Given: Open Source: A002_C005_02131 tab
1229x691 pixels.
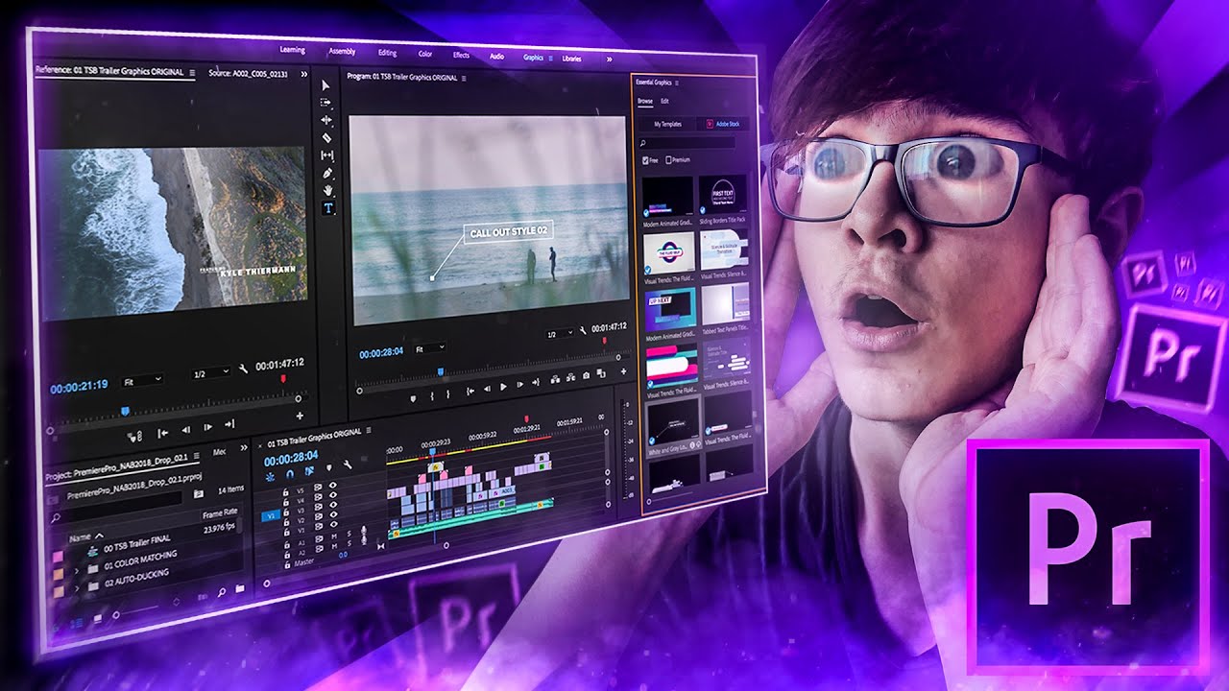Looking at the screenshot, I should coord(247,73).
